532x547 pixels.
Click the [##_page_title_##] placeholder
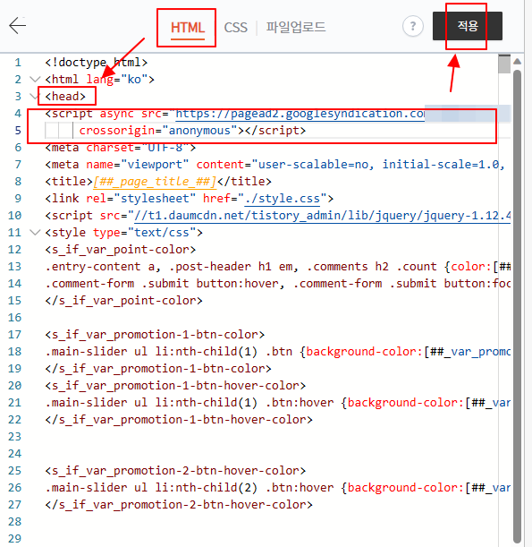[x=155, y=182]
